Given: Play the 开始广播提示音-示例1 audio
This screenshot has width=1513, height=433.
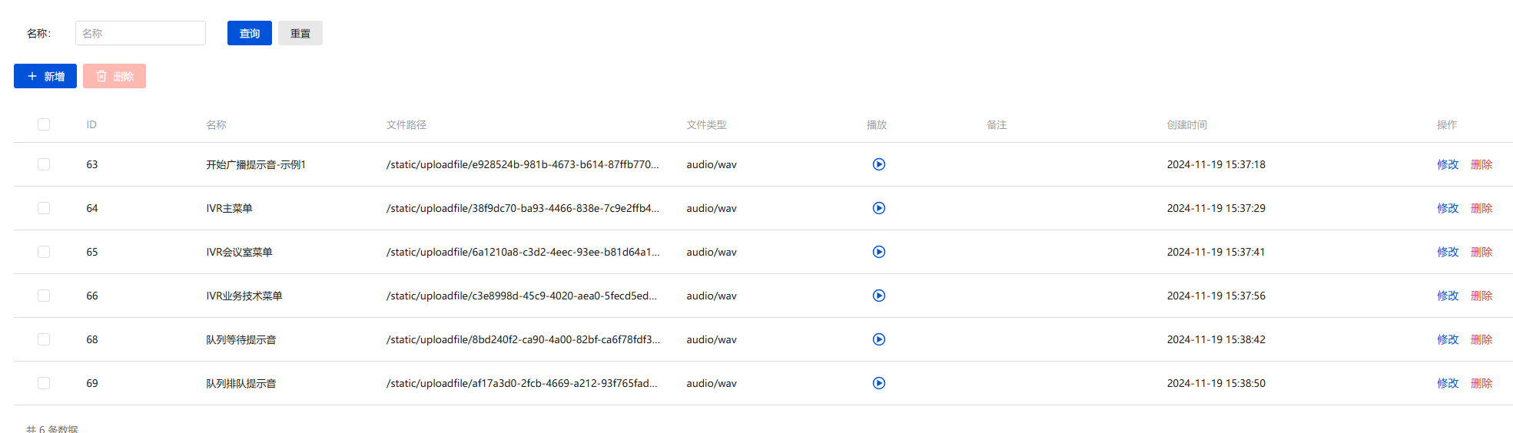Looking at the screenshot, I should pyautogui.click(x=878, y=164).
